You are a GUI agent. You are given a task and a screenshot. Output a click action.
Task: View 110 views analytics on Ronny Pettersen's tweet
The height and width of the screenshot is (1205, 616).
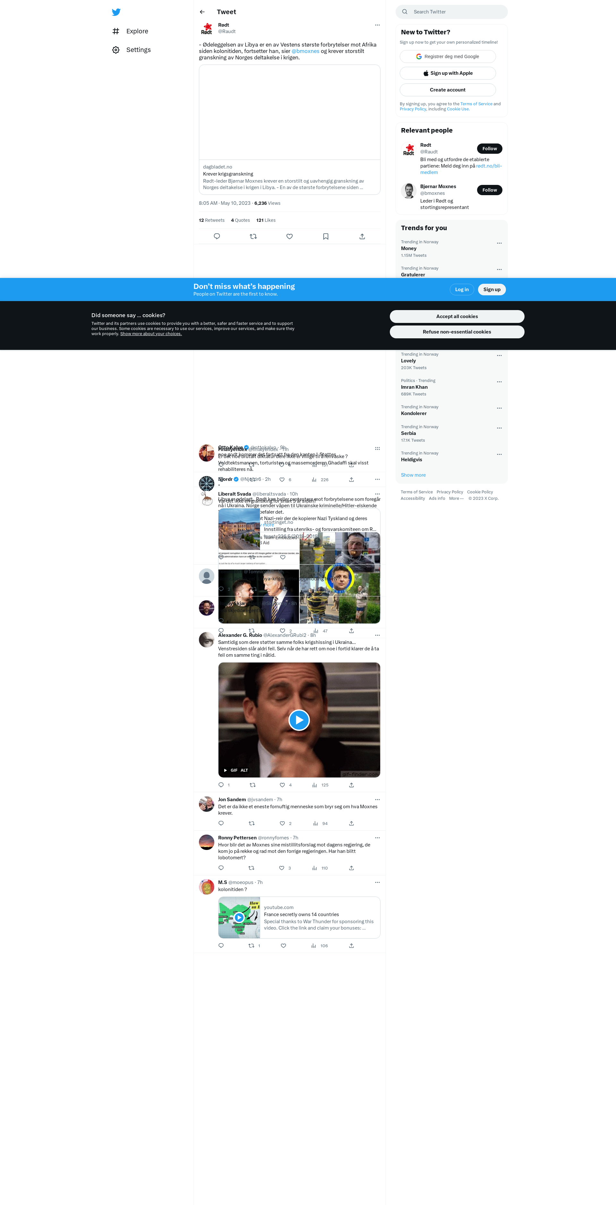(x=320, y=868)
